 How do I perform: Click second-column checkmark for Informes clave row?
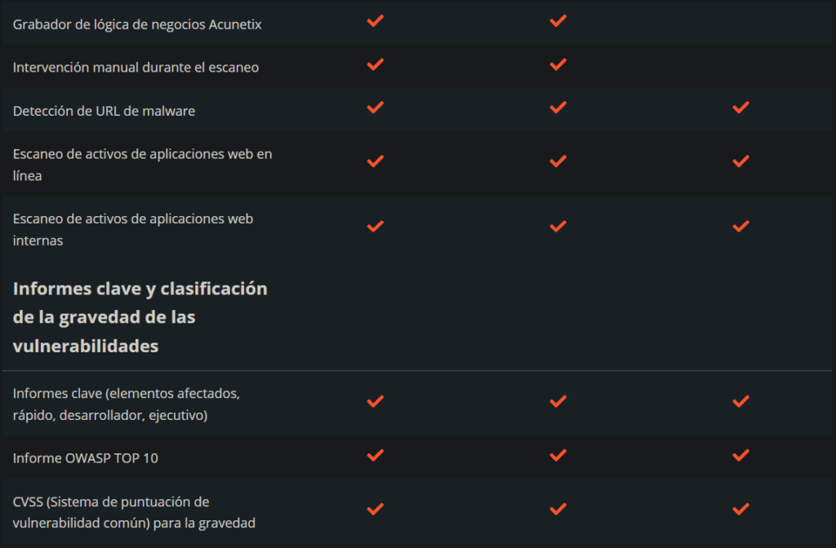pyautogui.click(x=558, y=401)
